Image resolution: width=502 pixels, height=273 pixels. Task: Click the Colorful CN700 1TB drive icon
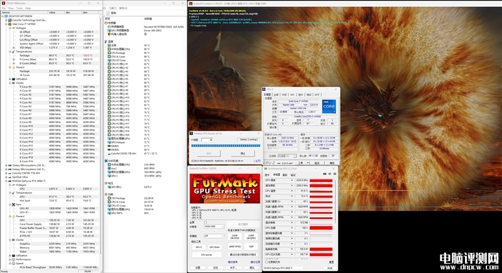coord(10,173)
